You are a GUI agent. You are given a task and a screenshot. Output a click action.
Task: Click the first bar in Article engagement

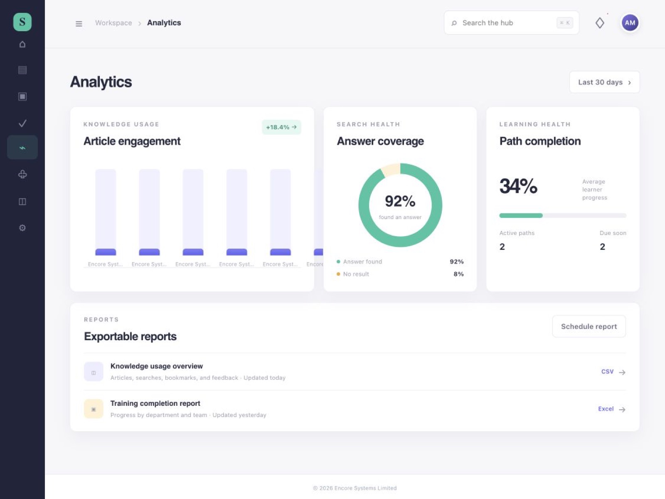[x=106, y=212]
